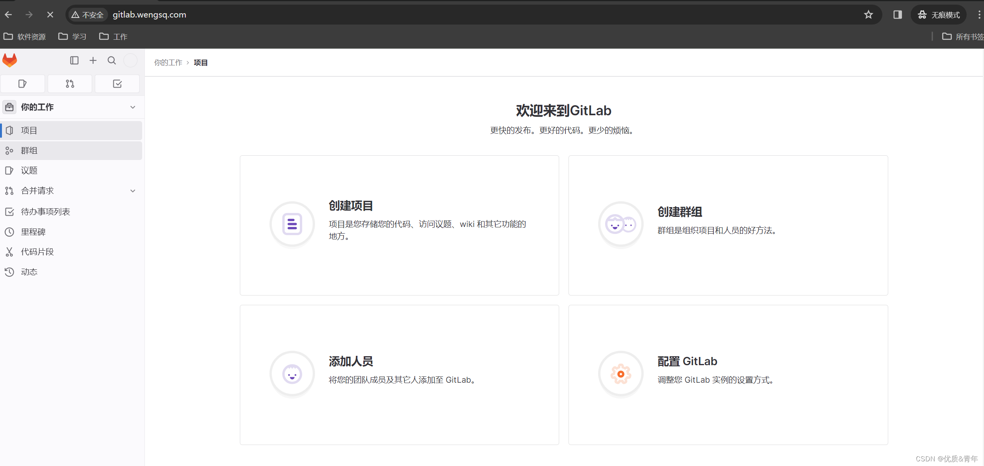Screen dimensions: 984x466
Task: Open the 学习 bookmarks folder
Action: 72,37
